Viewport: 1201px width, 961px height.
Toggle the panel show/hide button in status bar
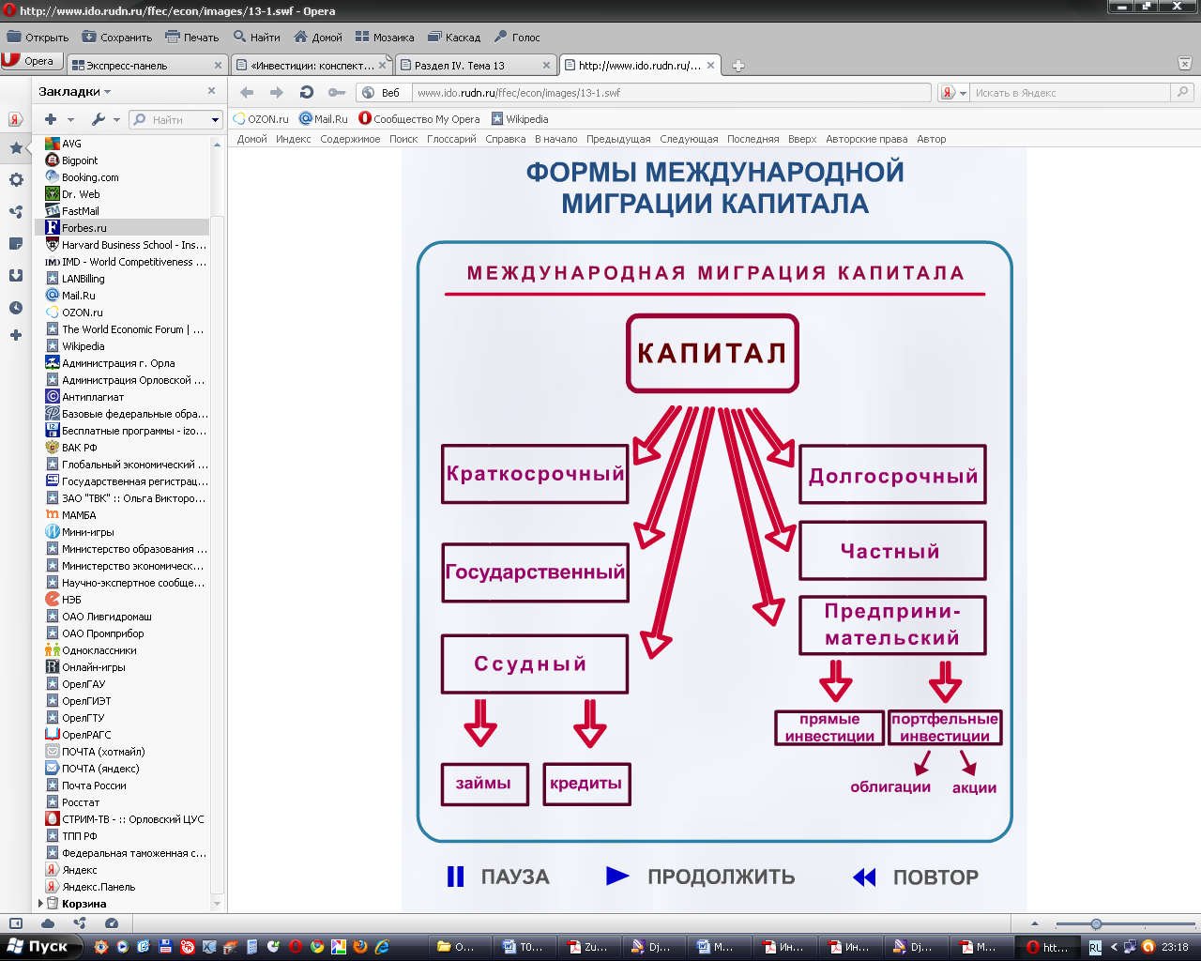[x=16, y=923]
